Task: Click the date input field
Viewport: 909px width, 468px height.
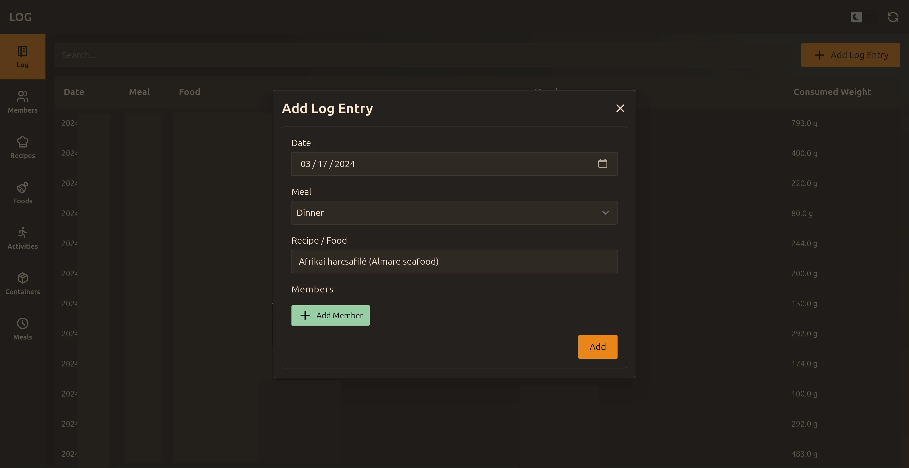Action: (454, 164)
